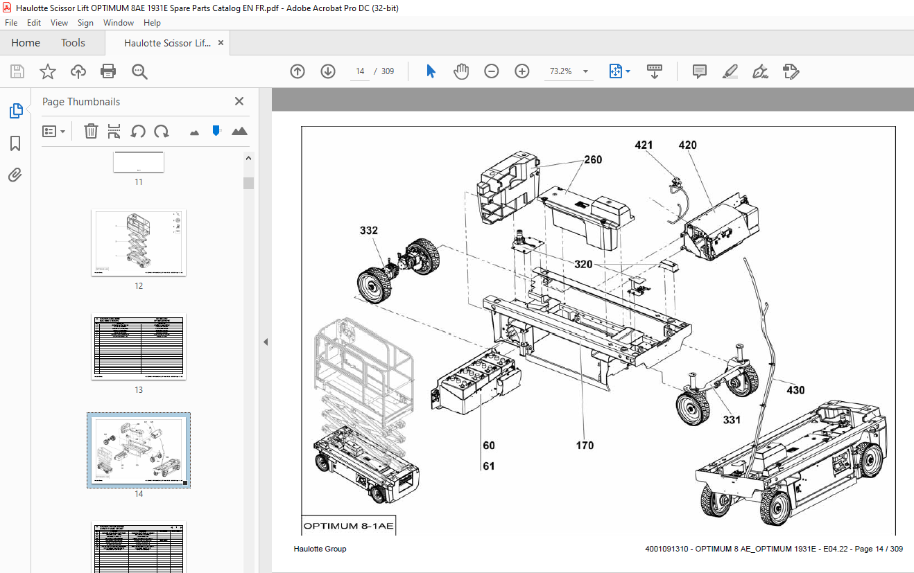
Task: Click the OPTIMUM 8-1AE caption text
Action: coord(349,527)
